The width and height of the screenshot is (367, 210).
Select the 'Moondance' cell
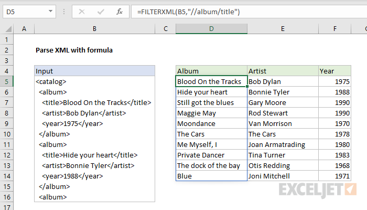click(x=211, y=123)
